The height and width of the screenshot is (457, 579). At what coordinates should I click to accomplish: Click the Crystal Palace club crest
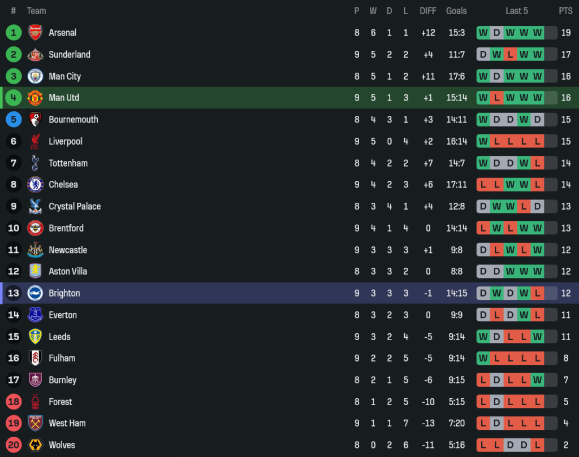[x=35, y=206]
